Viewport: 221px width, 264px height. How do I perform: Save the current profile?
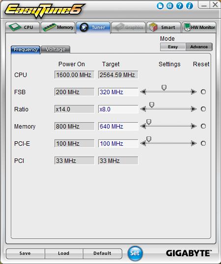tap(25, 253)
